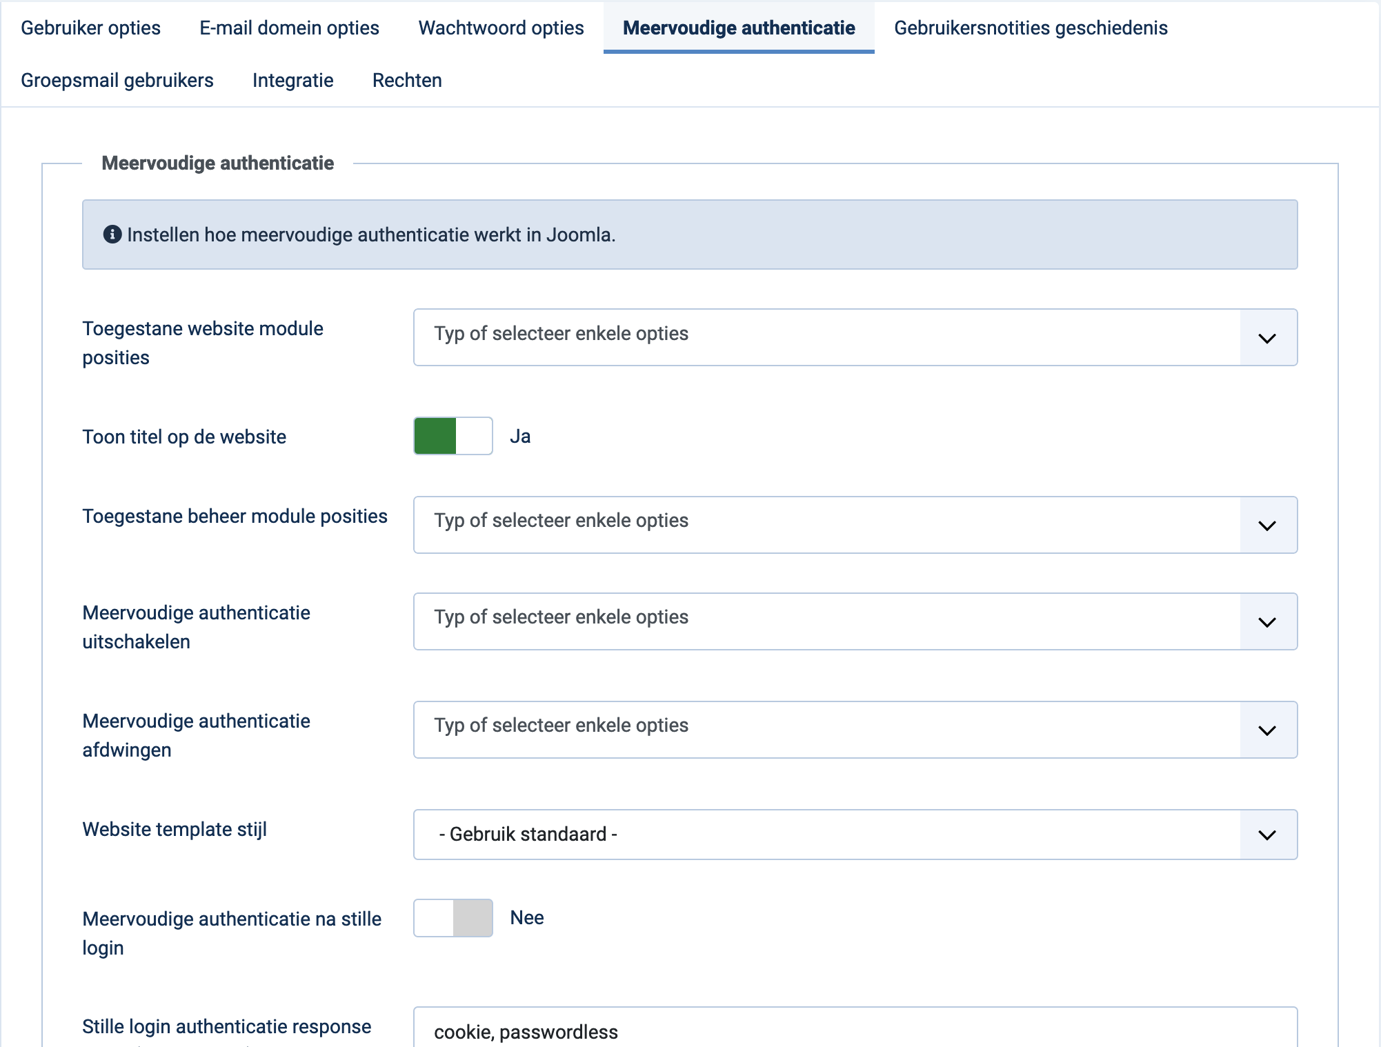The image size is (1381, 1047).
Task: Expand Meervoudige authenticatie uitschakelen chevron
Action: 1267,621
